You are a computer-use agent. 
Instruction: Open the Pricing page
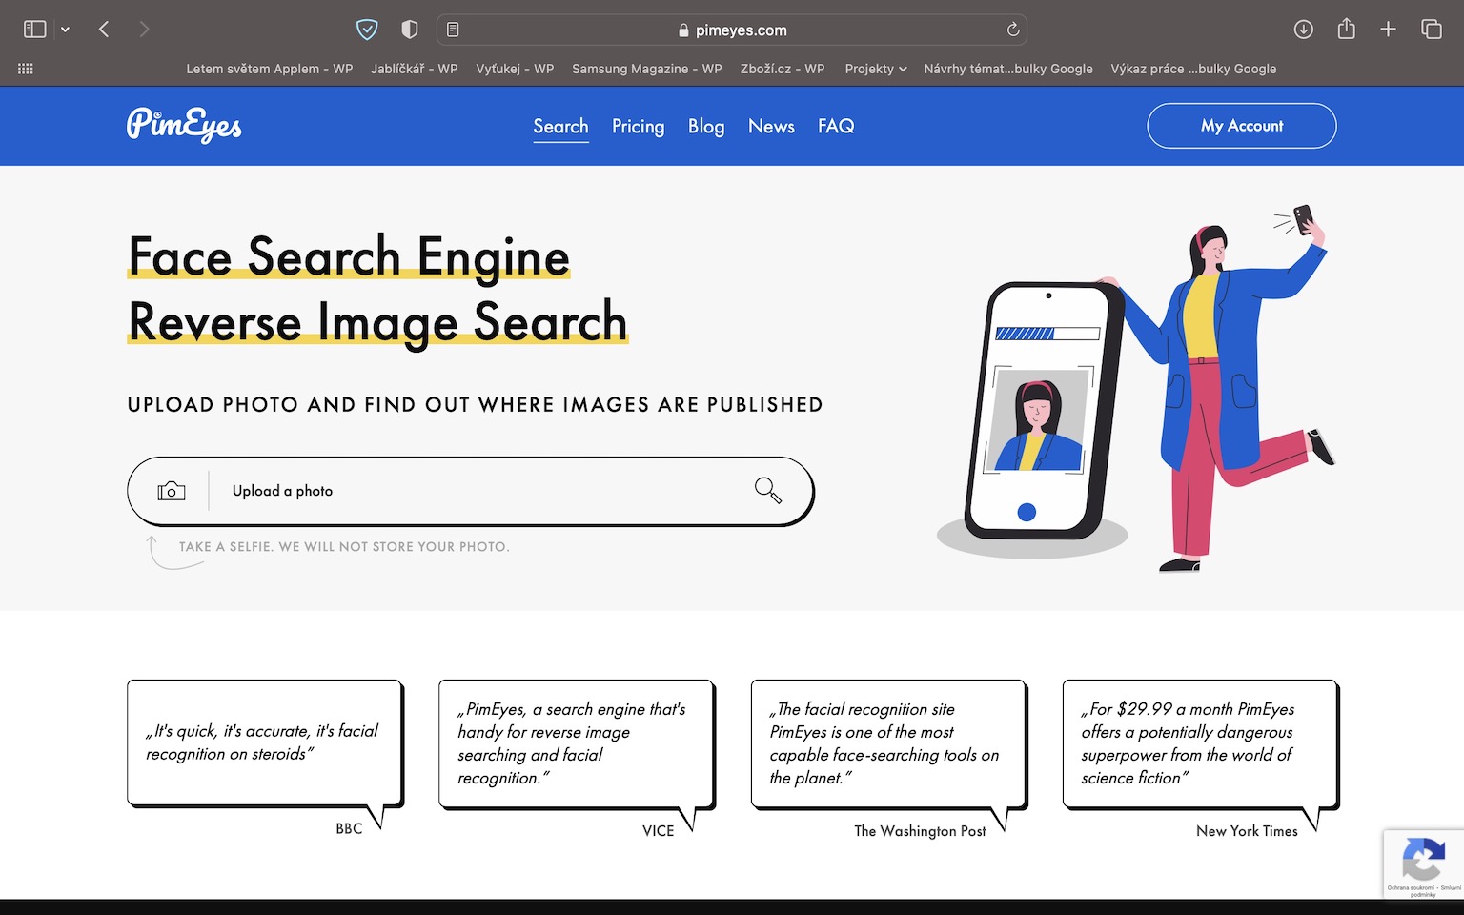[638, 126]
